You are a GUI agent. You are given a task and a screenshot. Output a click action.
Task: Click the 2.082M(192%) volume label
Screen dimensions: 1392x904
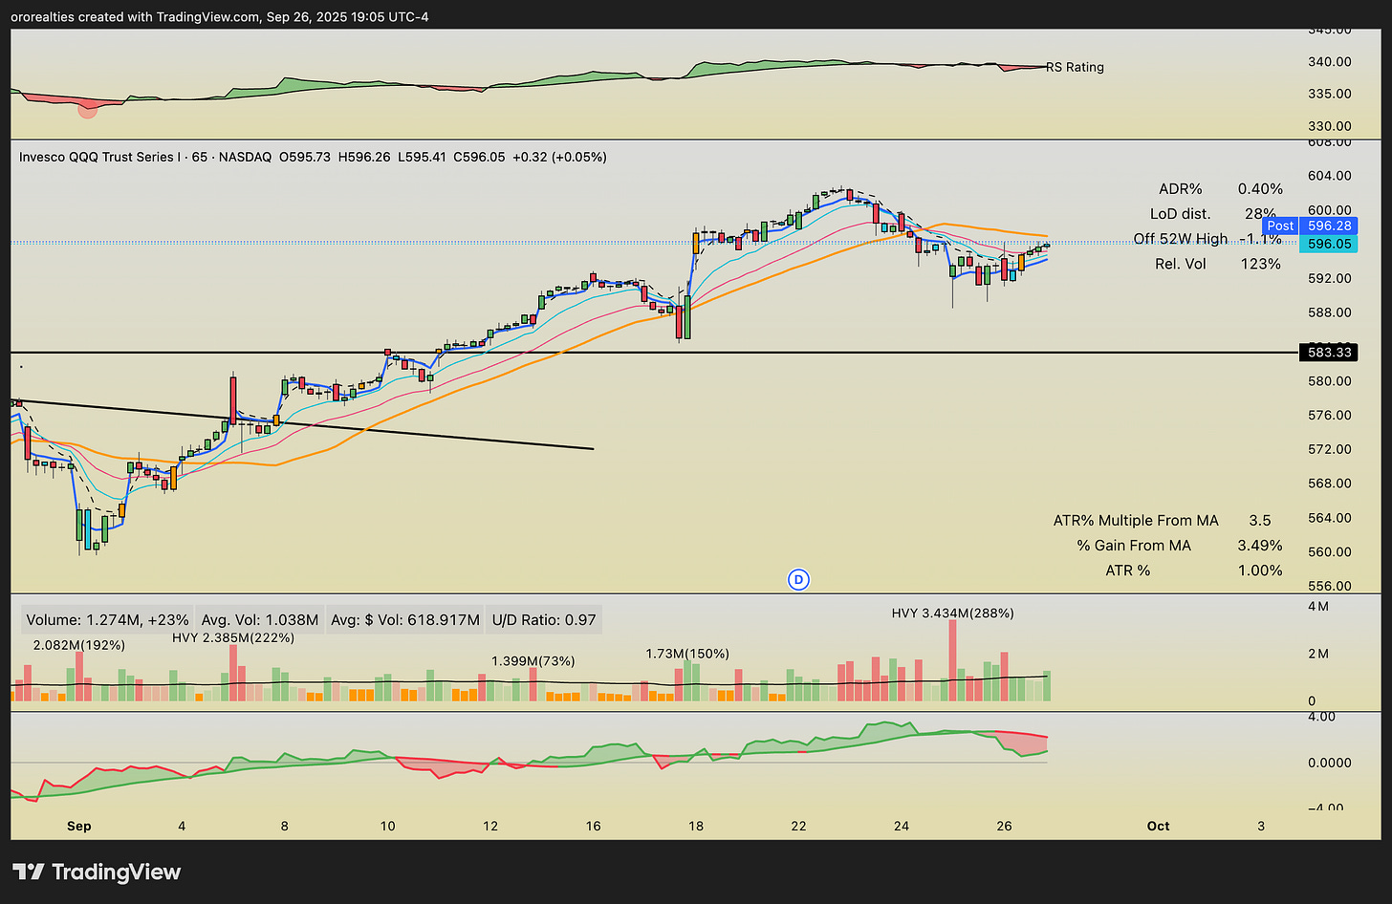pyautogui.click(x=79, y=645)
